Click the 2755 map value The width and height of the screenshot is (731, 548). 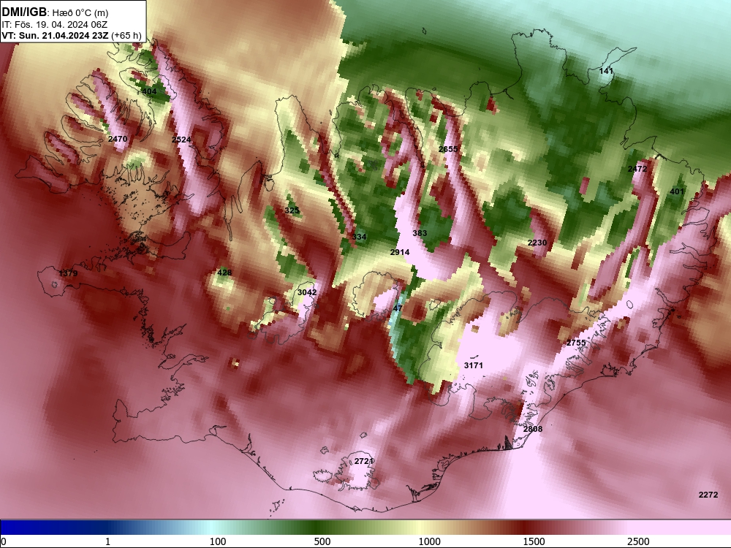point(576,343)
